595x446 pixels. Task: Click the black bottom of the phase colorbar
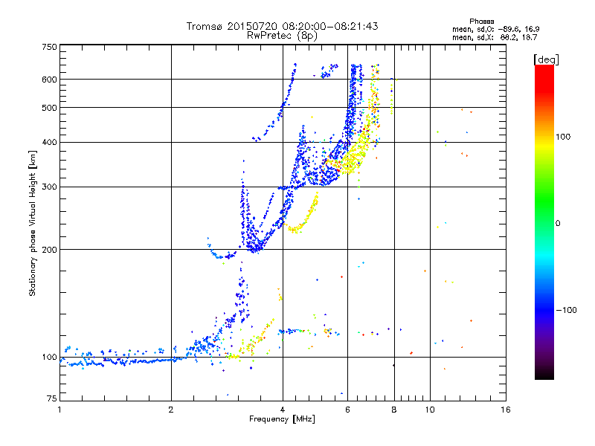pos(544,375)
